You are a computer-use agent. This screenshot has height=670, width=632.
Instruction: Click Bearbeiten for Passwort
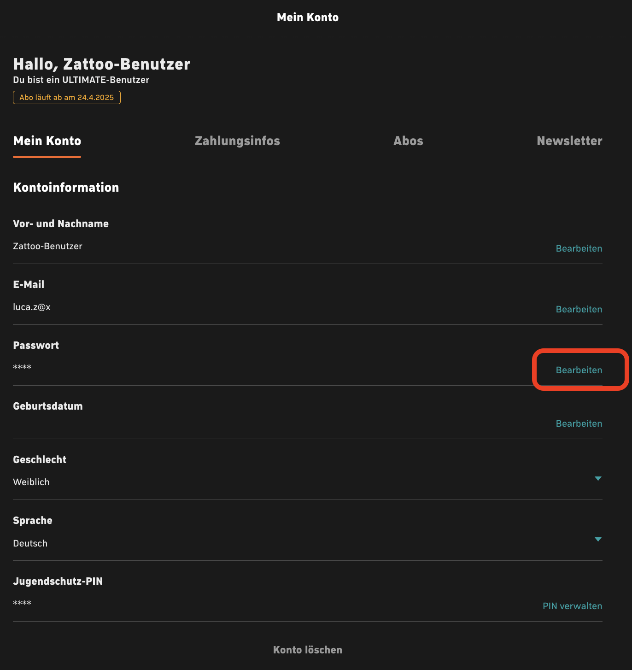[x=579, y=370]
